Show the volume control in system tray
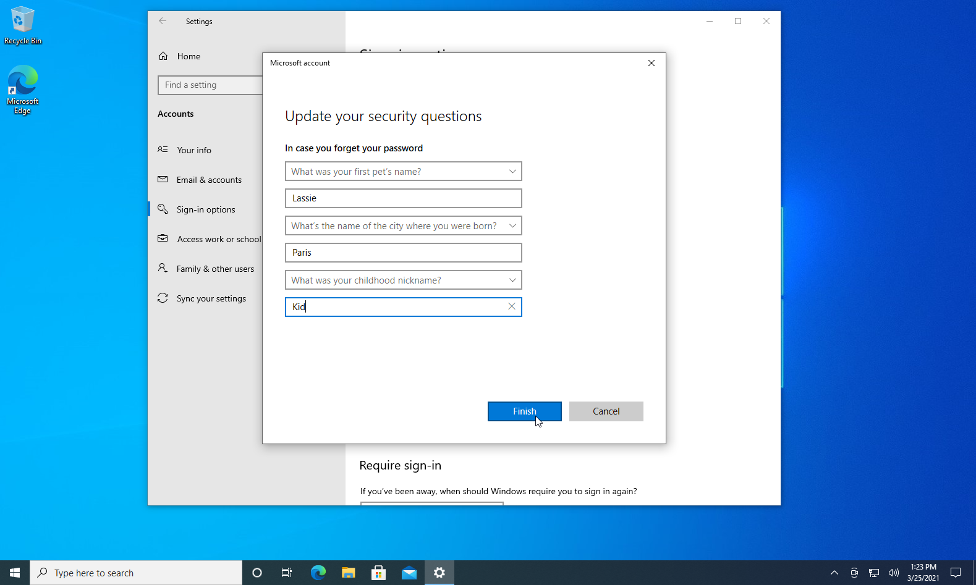This screenshot has width=976, height=585. pyautogui.click(x=894, y=573)
